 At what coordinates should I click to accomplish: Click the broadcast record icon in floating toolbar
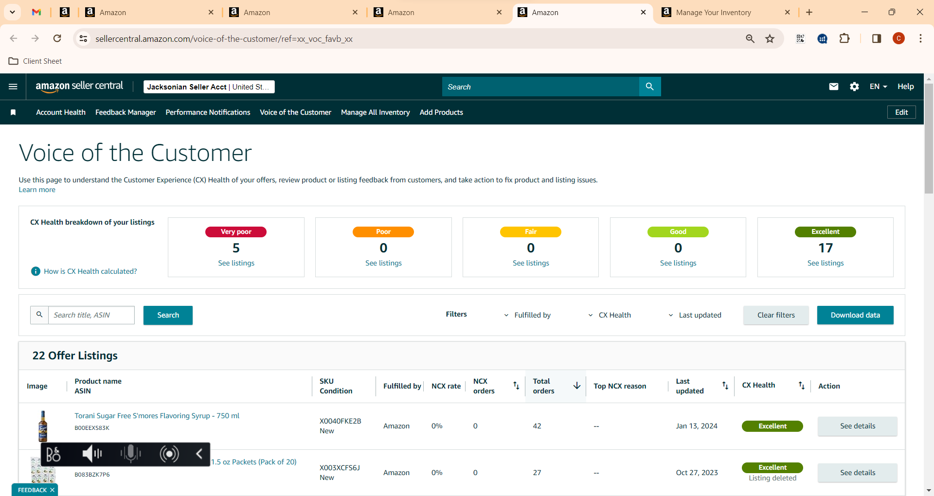(169, 454)
